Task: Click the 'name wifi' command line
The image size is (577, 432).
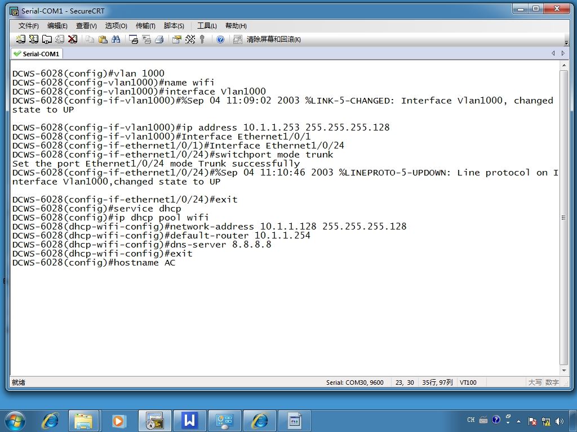Action: click(x=113, y=83)
